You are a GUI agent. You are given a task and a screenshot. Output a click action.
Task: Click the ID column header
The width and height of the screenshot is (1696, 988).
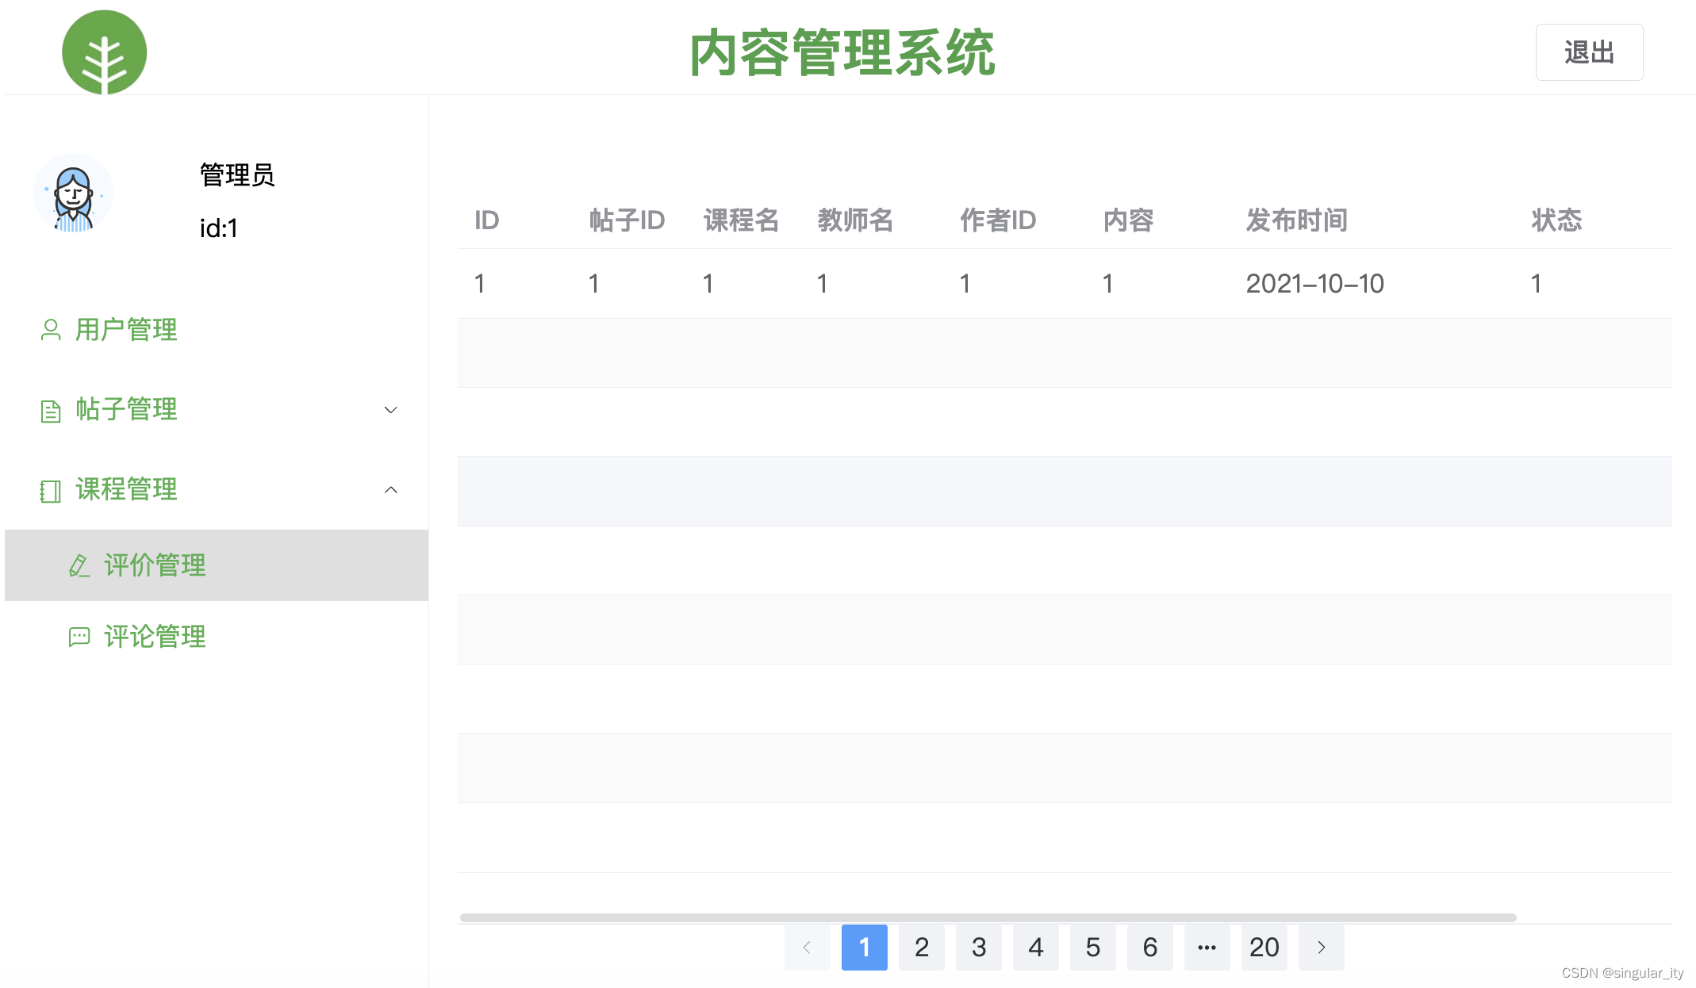486,220
